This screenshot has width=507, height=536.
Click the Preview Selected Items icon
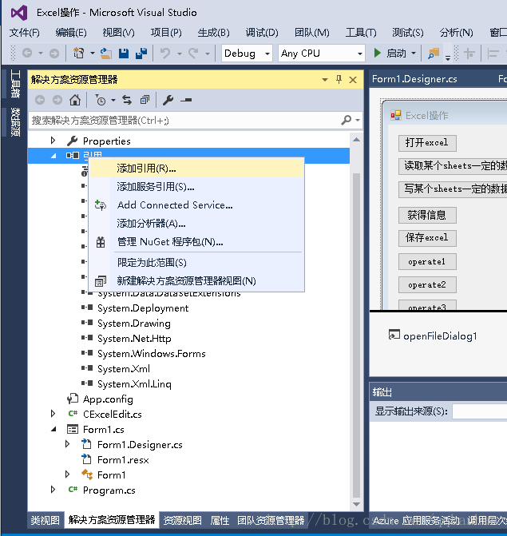point(186,100)
